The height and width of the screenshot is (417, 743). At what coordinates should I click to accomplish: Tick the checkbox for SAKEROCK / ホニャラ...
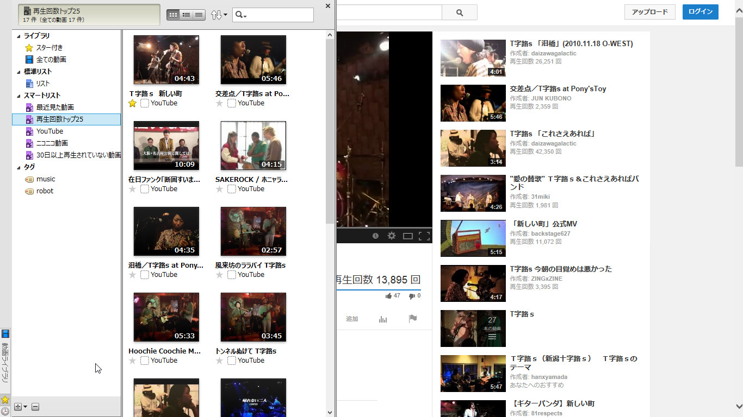coord(232,189)
